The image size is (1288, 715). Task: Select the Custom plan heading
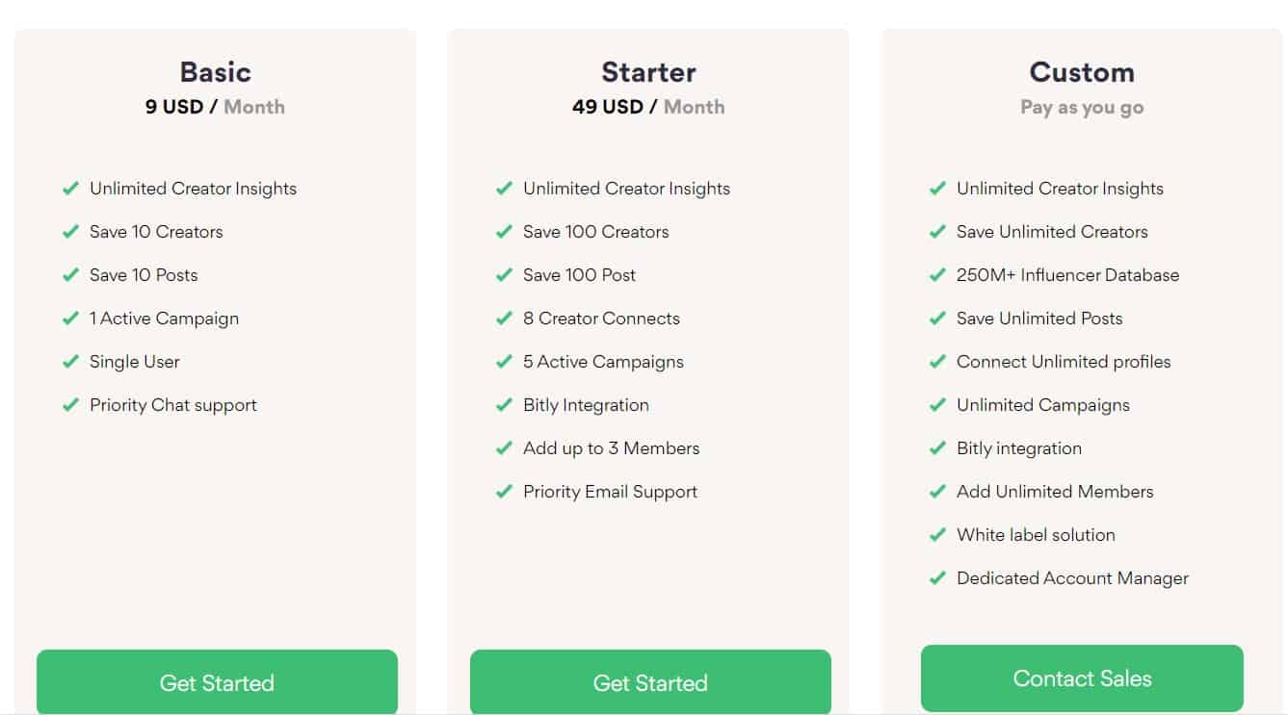click(x=1082, y=72)
